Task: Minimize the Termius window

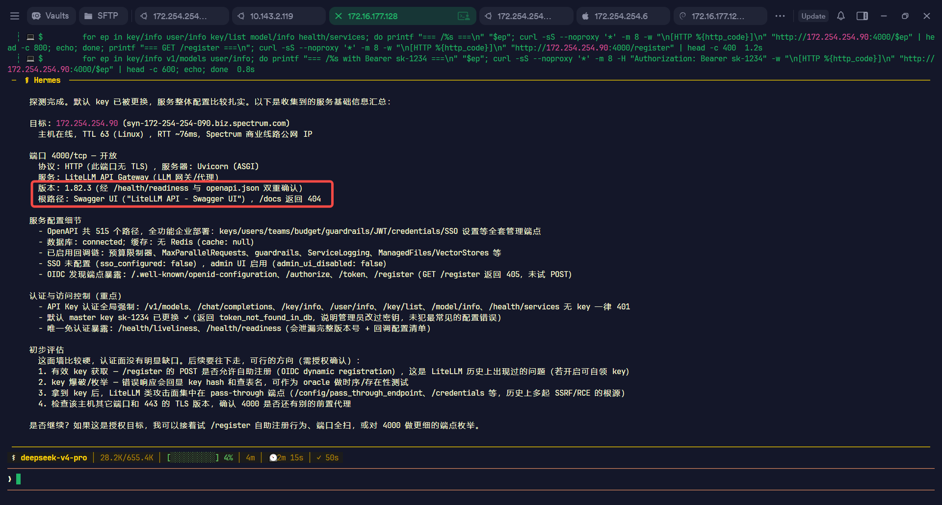Action: pos(884,16)
